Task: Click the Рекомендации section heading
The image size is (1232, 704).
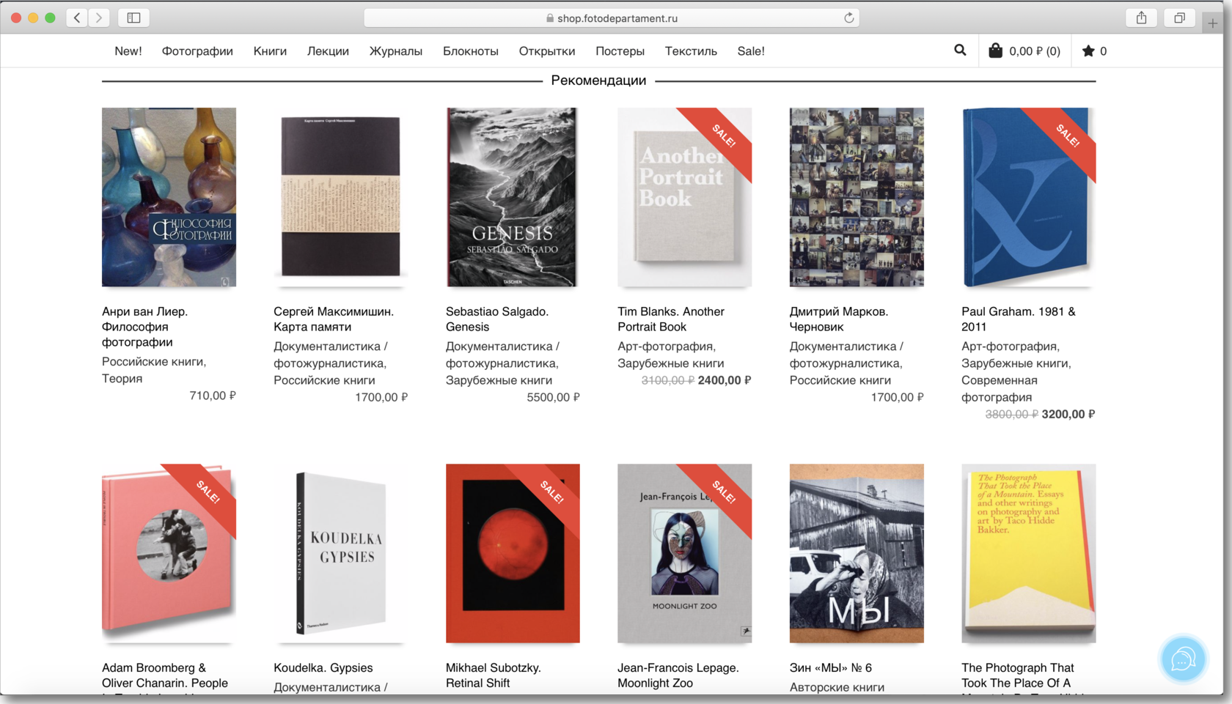Action: tap(598, 81)
